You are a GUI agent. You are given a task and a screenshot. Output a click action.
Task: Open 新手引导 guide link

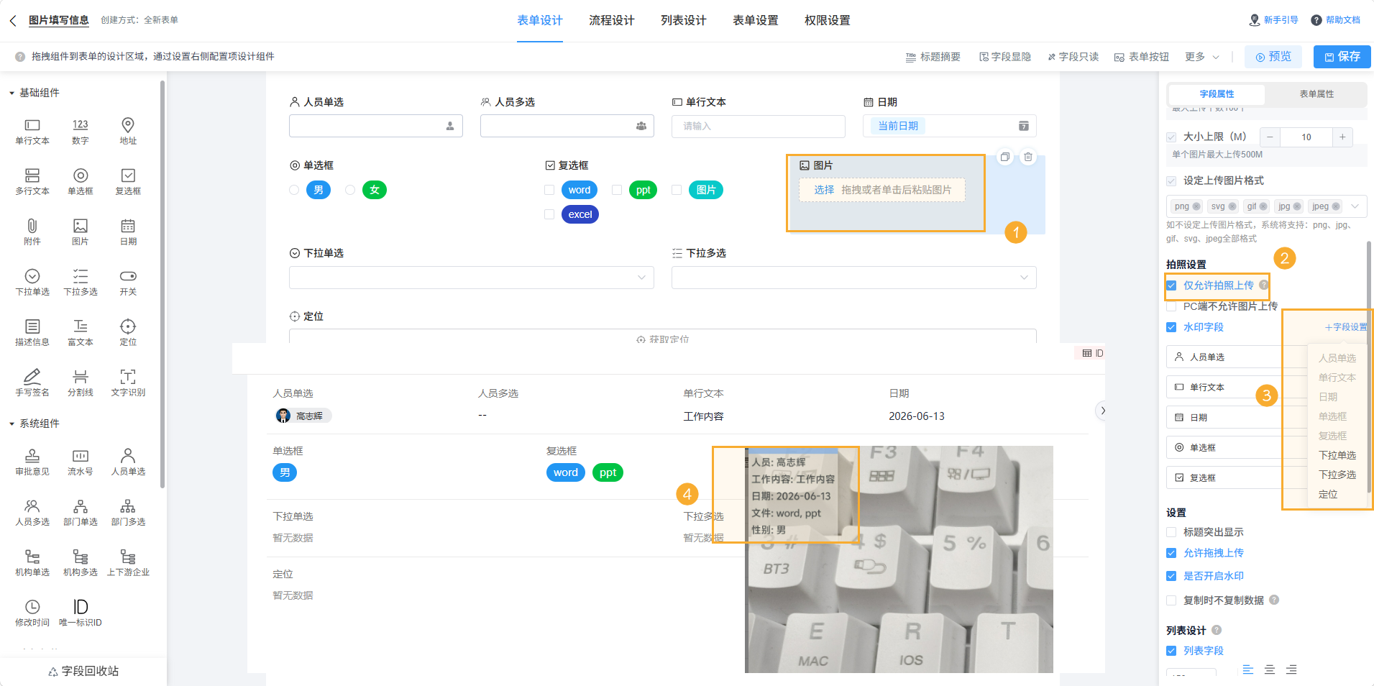click(x=1274, y=20)
